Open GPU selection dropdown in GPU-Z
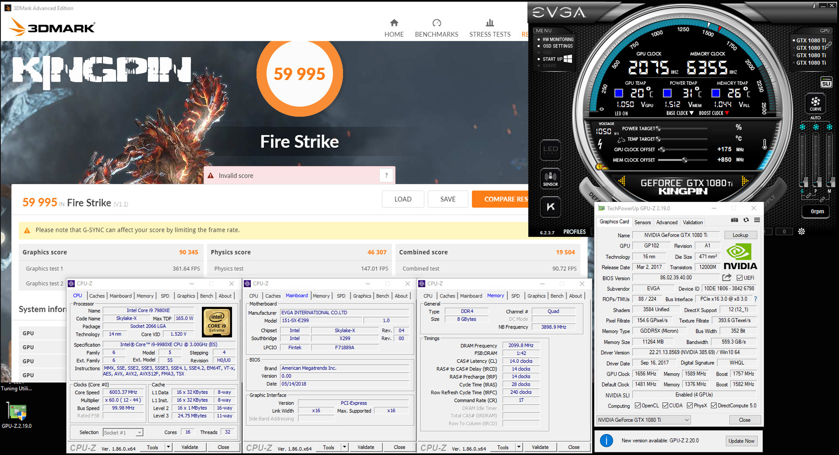The height and width of the screenshot is (455, 839). coord(644,420)
